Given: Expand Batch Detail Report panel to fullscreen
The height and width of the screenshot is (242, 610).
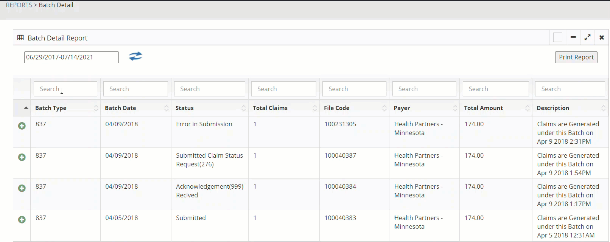Looking at the screenshot, I should tap(587, 37).
